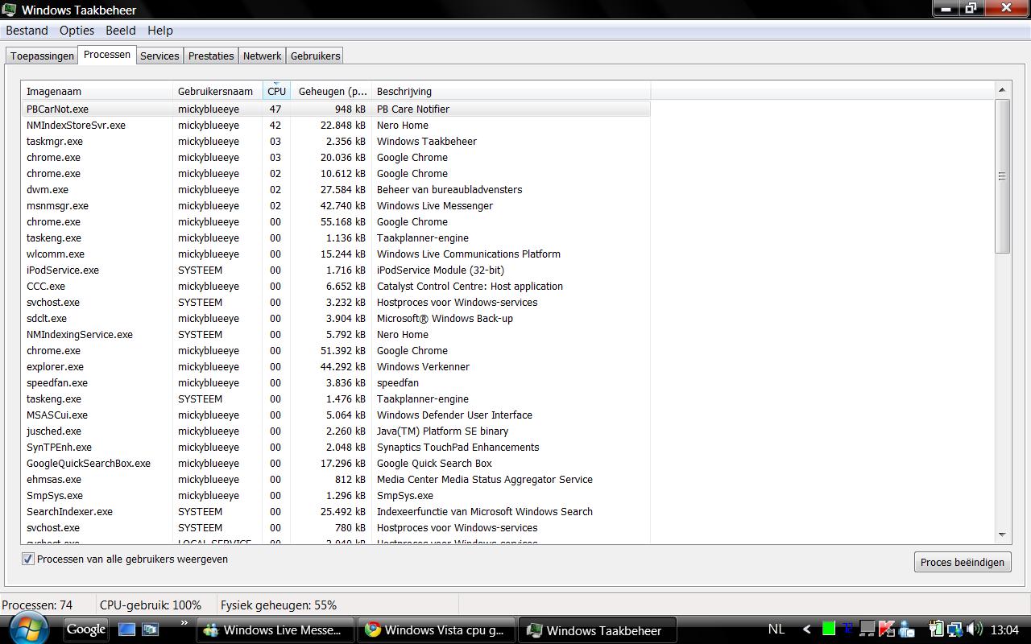Click green CPU usage meter tray icon
This screenshot has width=1031, height=644.
click(x=829, y=629)
